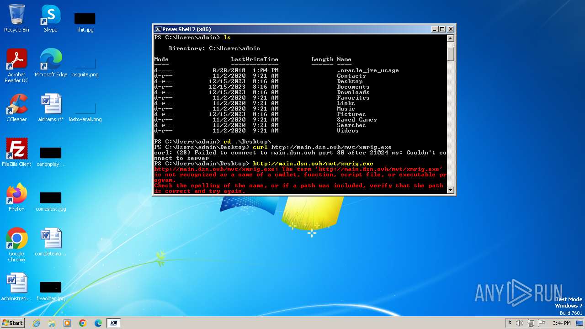Select the lostoverall.png desktop file
This screenshot has width=585, height=329.
(x=85, y=111)
